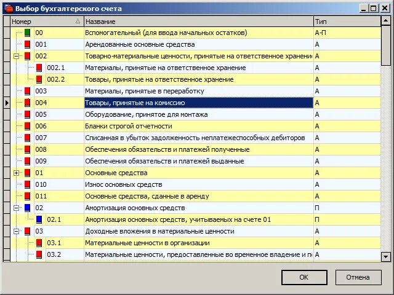Click the blue book icon for account 02

pyautogui.click(x=27, y=208)
